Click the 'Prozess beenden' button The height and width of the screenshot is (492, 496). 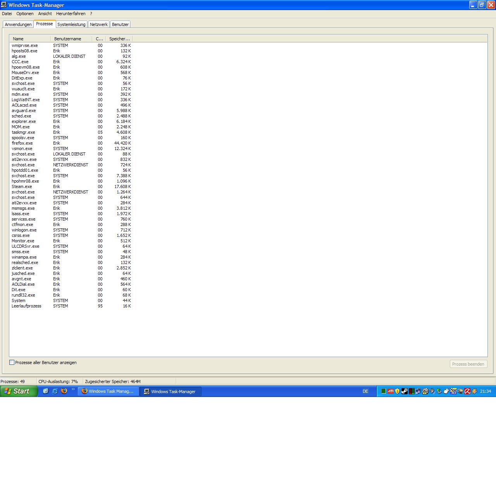click(x=468, y=364)
